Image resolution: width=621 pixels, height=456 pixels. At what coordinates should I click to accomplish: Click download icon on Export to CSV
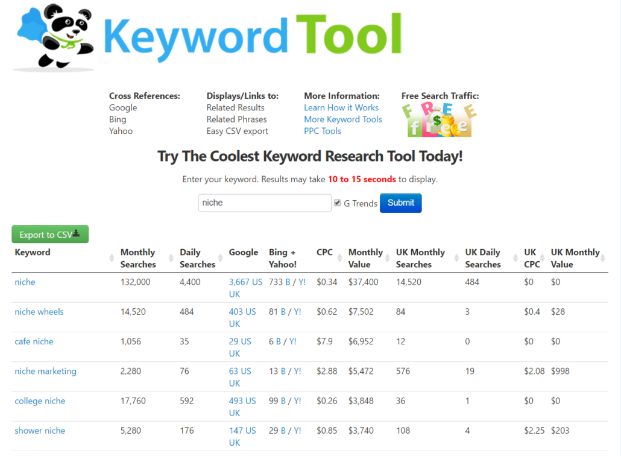[77, 234]
